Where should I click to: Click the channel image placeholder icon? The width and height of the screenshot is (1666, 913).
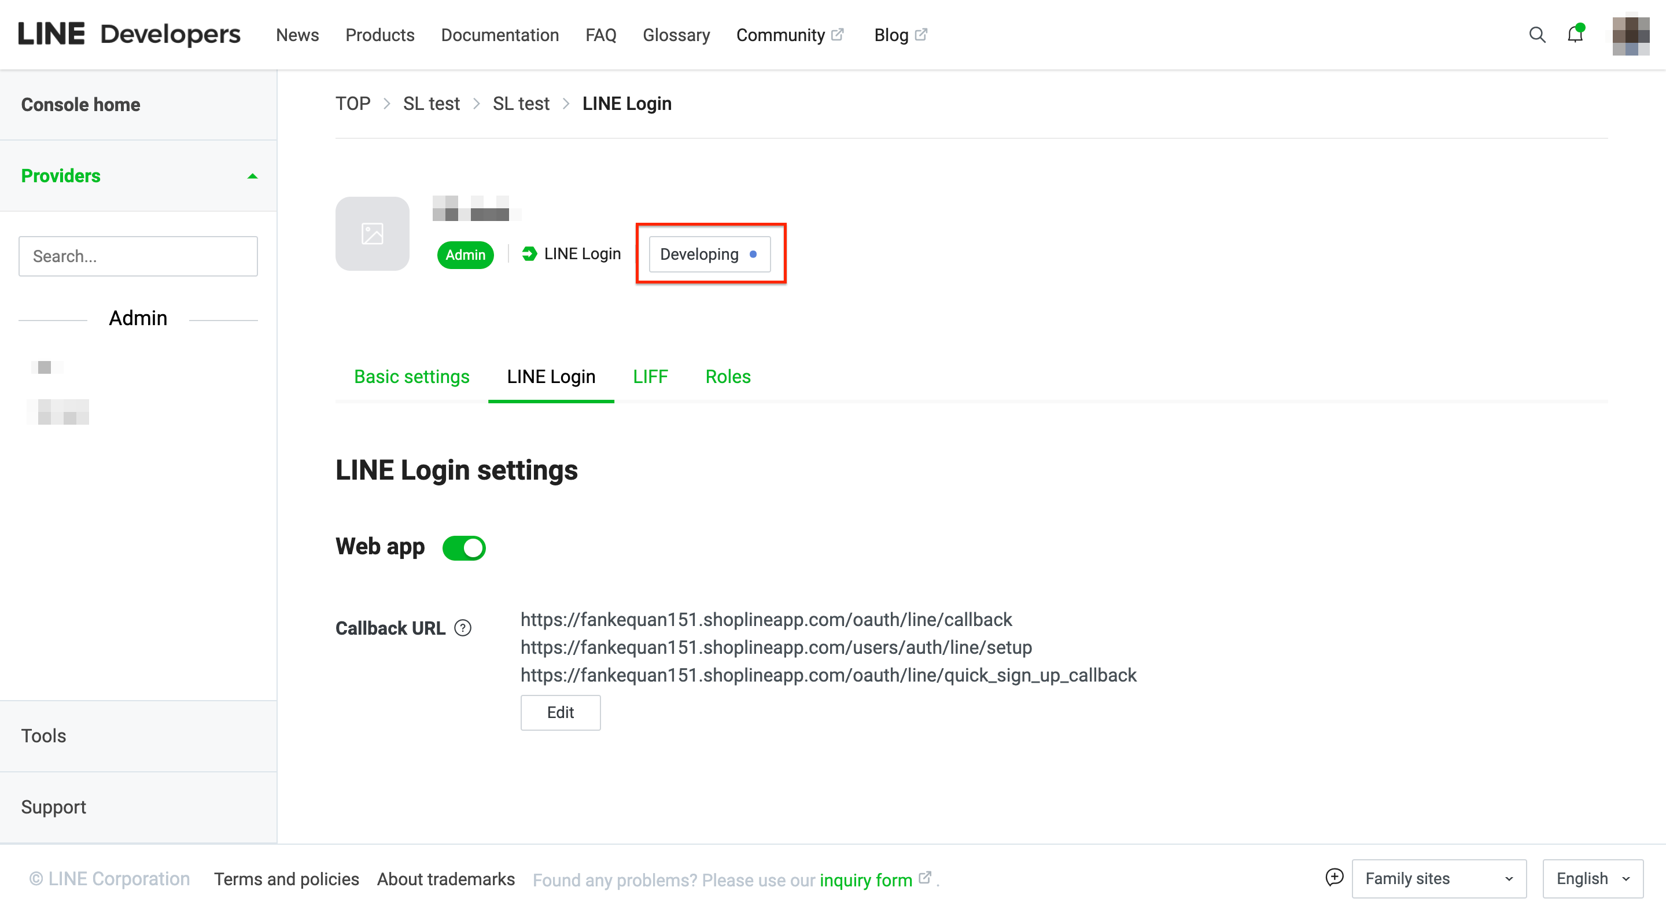(373, 234)
